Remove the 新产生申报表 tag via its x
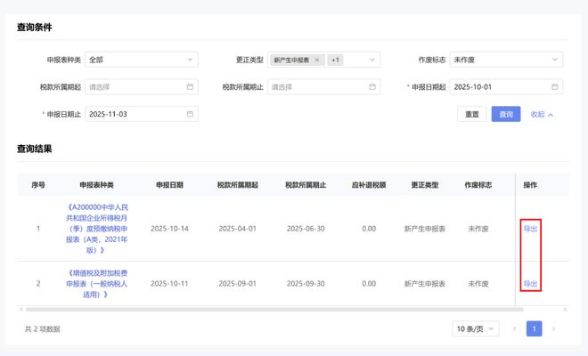This screenshot has height=356, width=588. [x=317, y=61]
